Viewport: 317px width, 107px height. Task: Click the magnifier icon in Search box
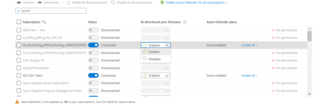point(19,11)
